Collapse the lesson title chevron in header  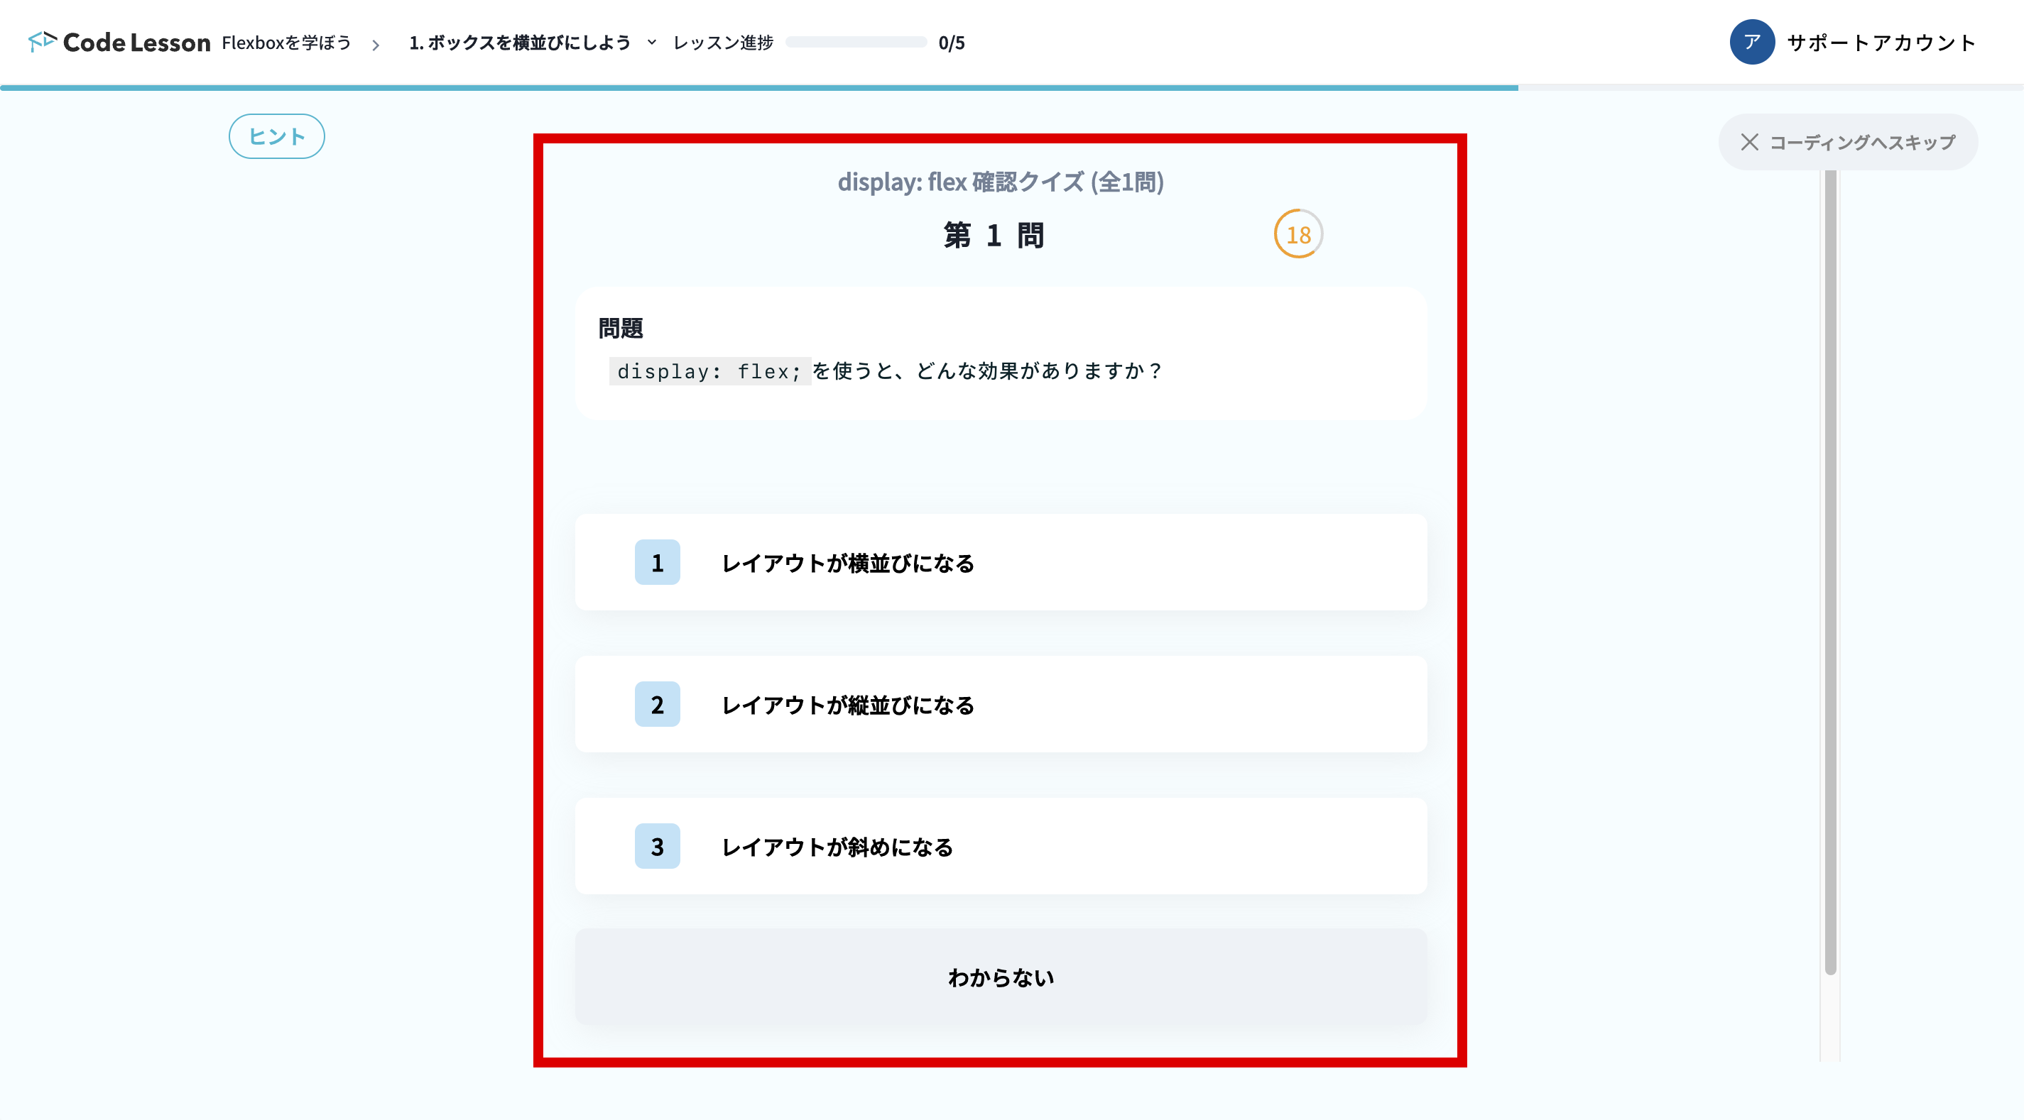pos(651,45)
